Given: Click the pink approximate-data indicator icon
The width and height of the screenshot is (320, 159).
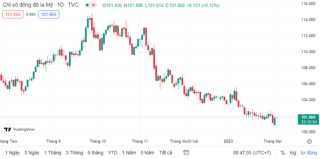Looking at the screenshot, I should pos(93,5).
